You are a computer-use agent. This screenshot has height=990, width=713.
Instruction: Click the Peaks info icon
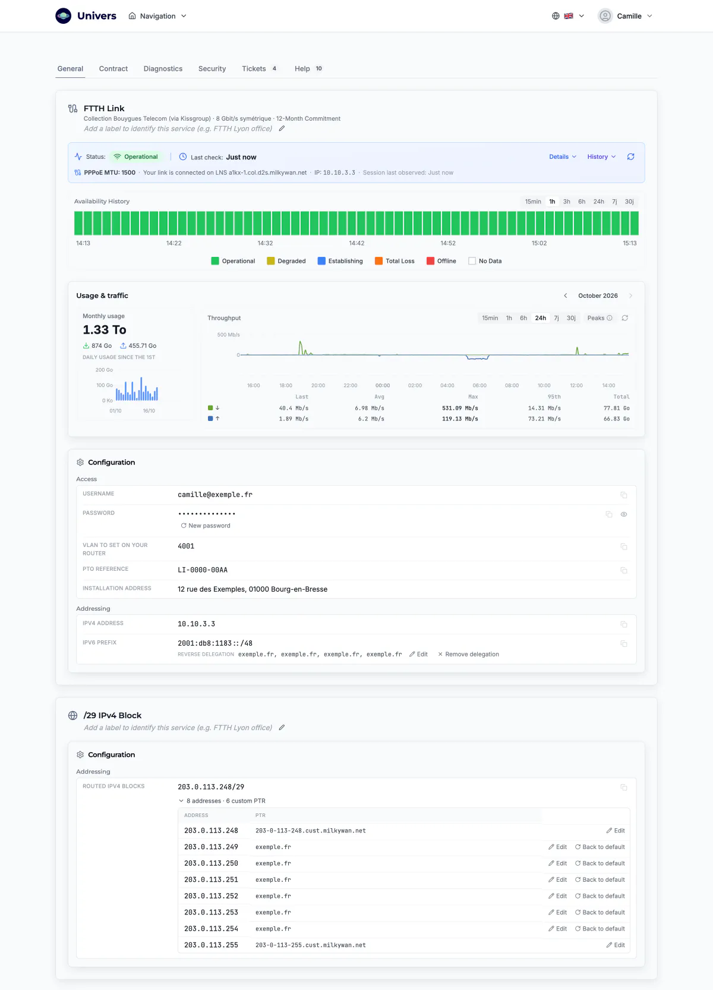pos(610,318)
